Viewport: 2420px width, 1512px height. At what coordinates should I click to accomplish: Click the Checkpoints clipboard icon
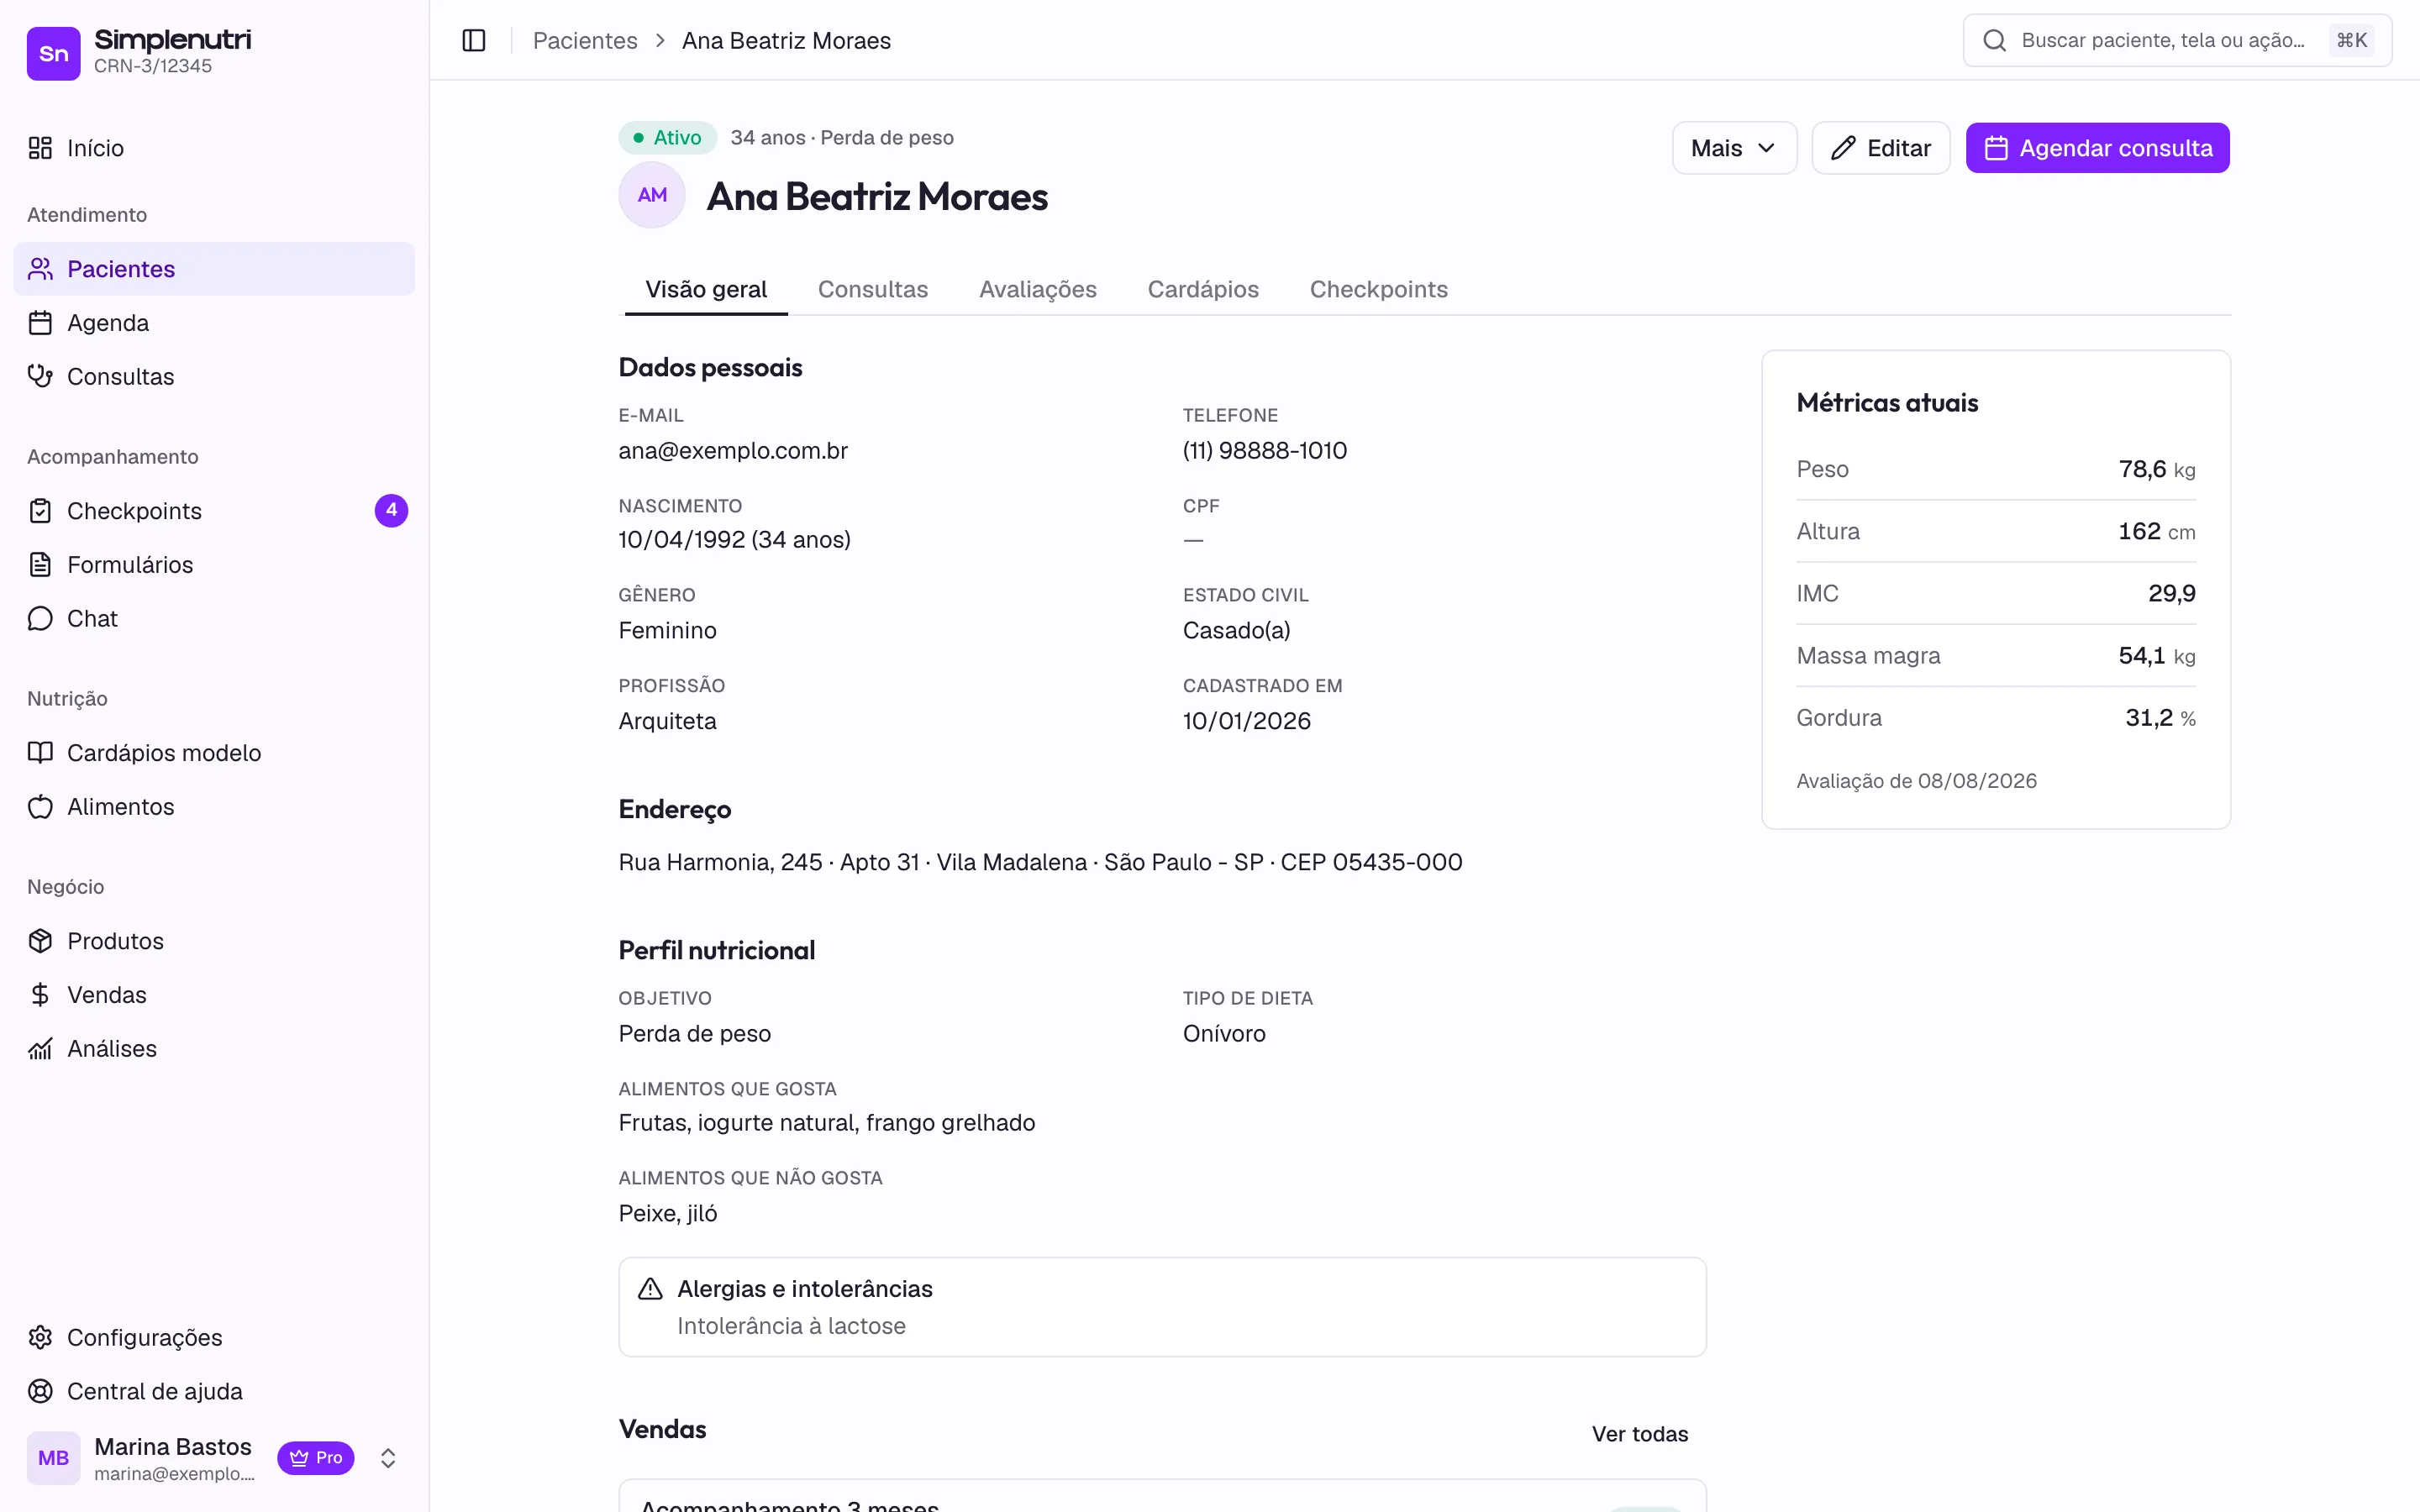(x=40, y=511)
